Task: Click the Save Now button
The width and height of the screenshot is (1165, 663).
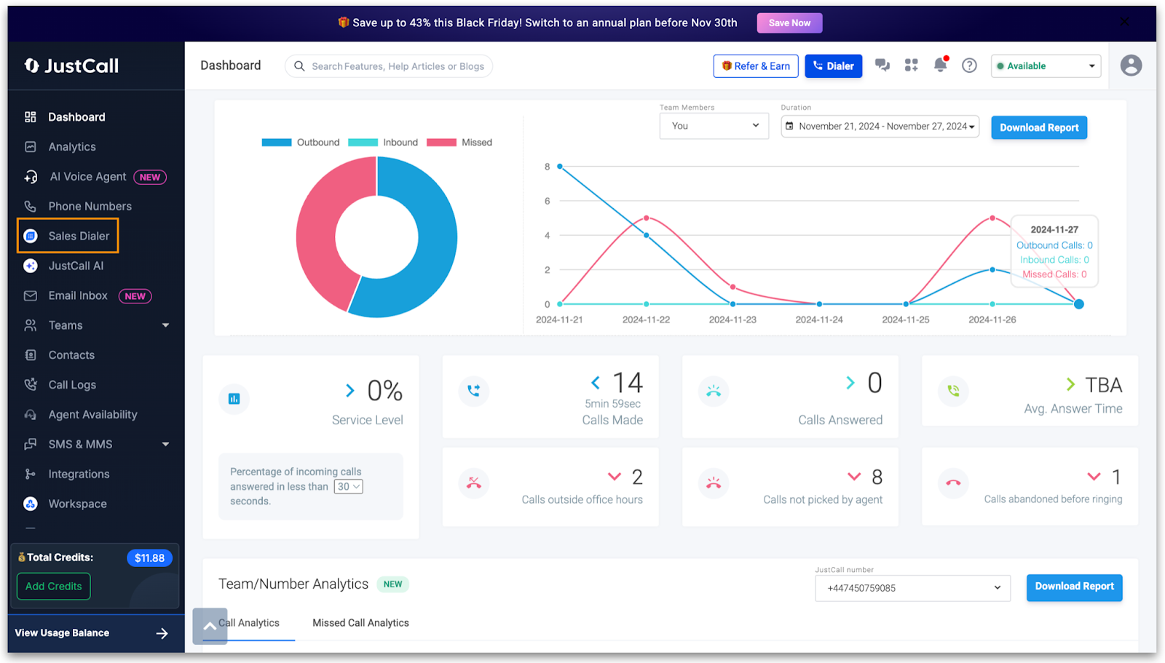Action: pyautogui.click(x=789, y=23)
